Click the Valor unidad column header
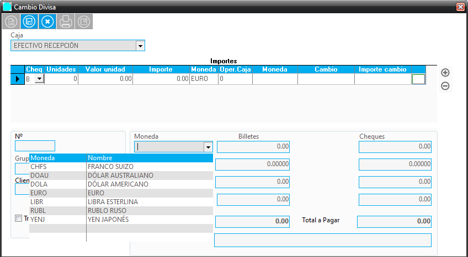This screenshot has height=257, width=468. point(105,69)
